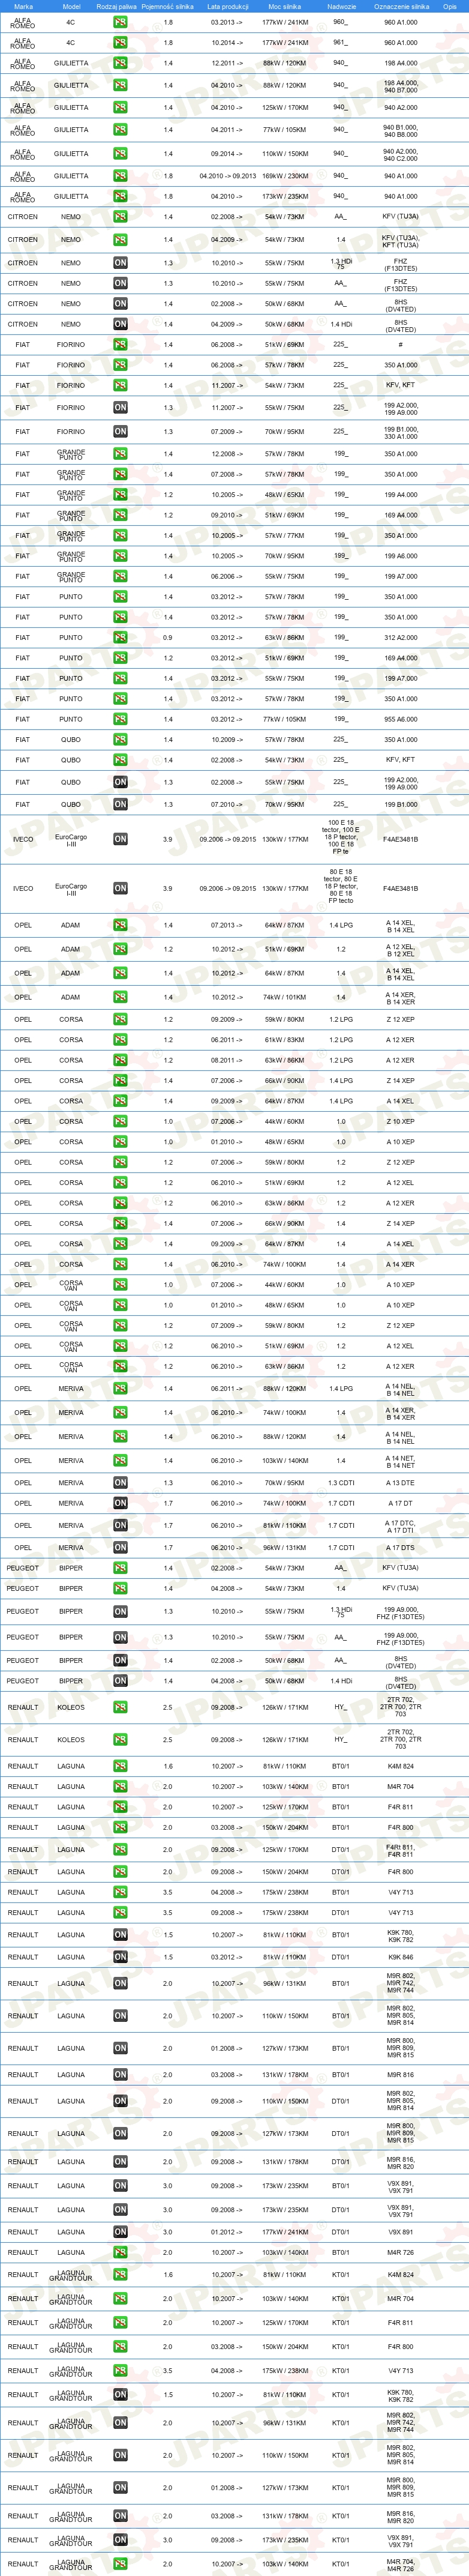Click engine code Z 14 XEP in Corsa 1.4 LPG row
469x2576 pixels.
click(401, 1081)
